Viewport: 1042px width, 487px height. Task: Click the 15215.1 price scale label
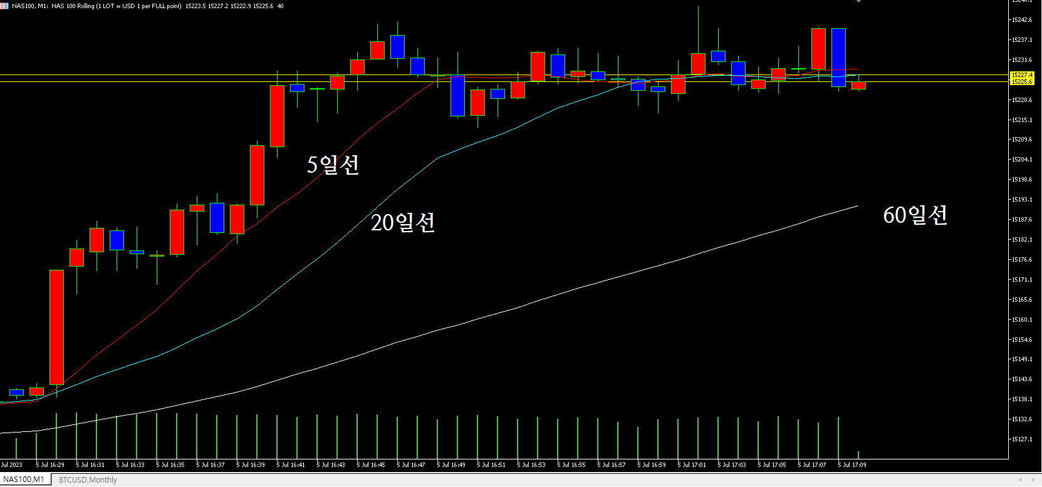(x=1022, y=120)
